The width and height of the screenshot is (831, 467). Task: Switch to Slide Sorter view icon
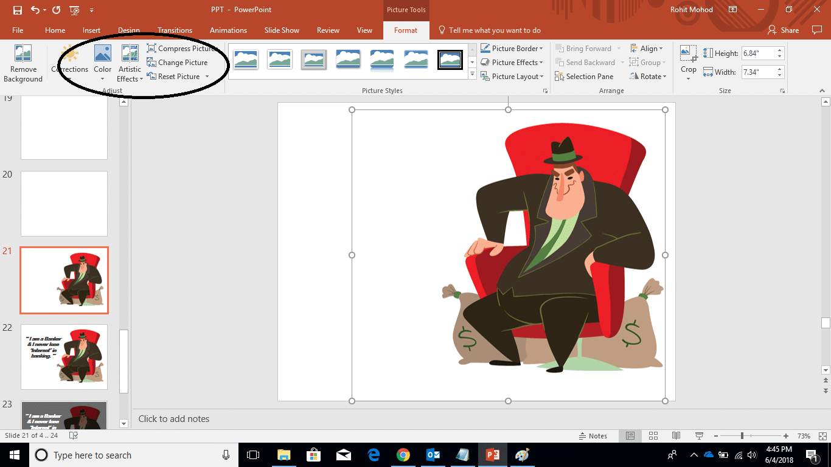(653, 436)
